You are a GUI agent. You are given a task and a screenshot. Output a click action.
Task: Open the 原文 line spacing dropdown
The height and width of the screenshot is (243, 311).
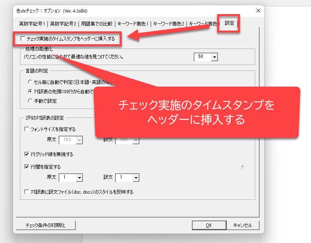(x=79, y=178)
